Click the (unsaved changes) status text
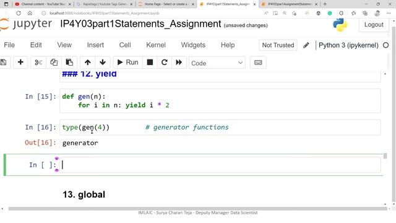Viewport: 396px width, 223px height. coord(246,25)
